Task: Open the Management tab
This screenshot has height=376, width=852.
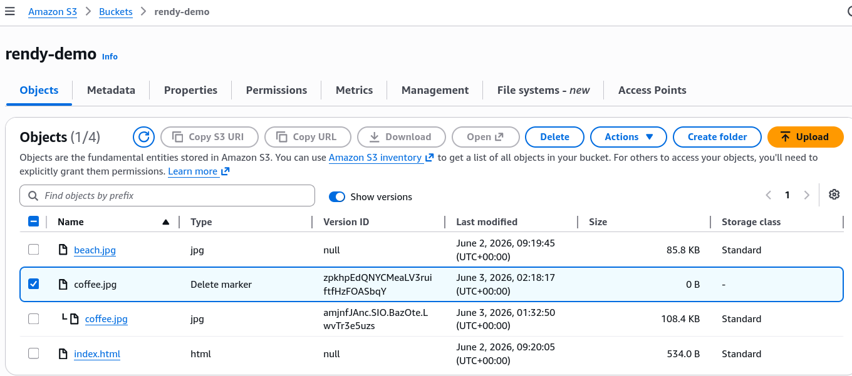Action: tap(435, 90)
